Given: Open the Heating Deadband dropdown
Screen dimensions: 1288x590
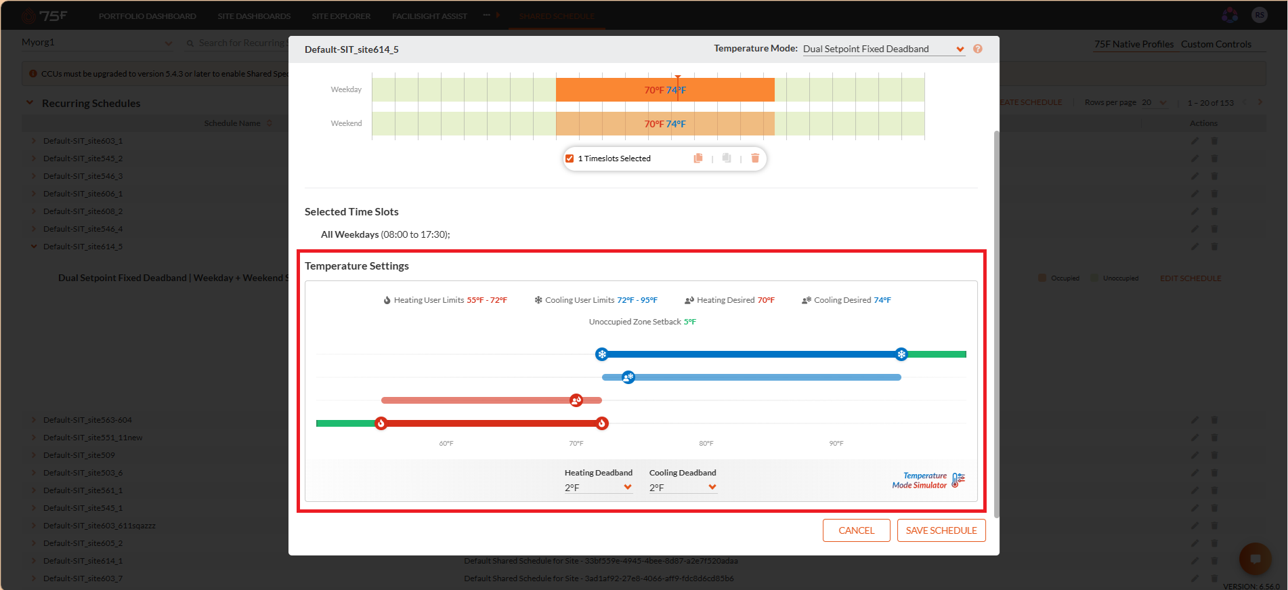Looking at the screenshot, I should (599, 488).
